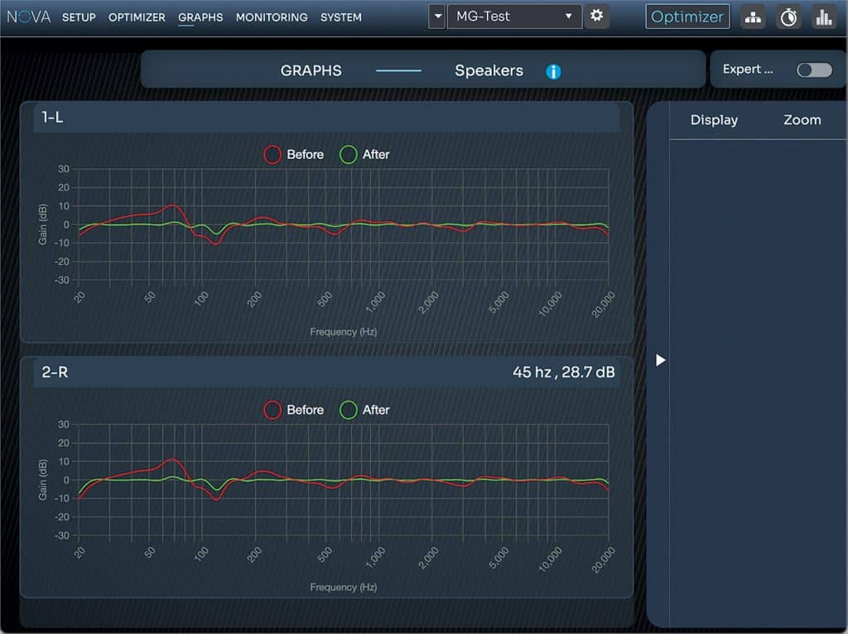Open the MONITORING menu
The image size is (848, 634).
coord(272,17)
